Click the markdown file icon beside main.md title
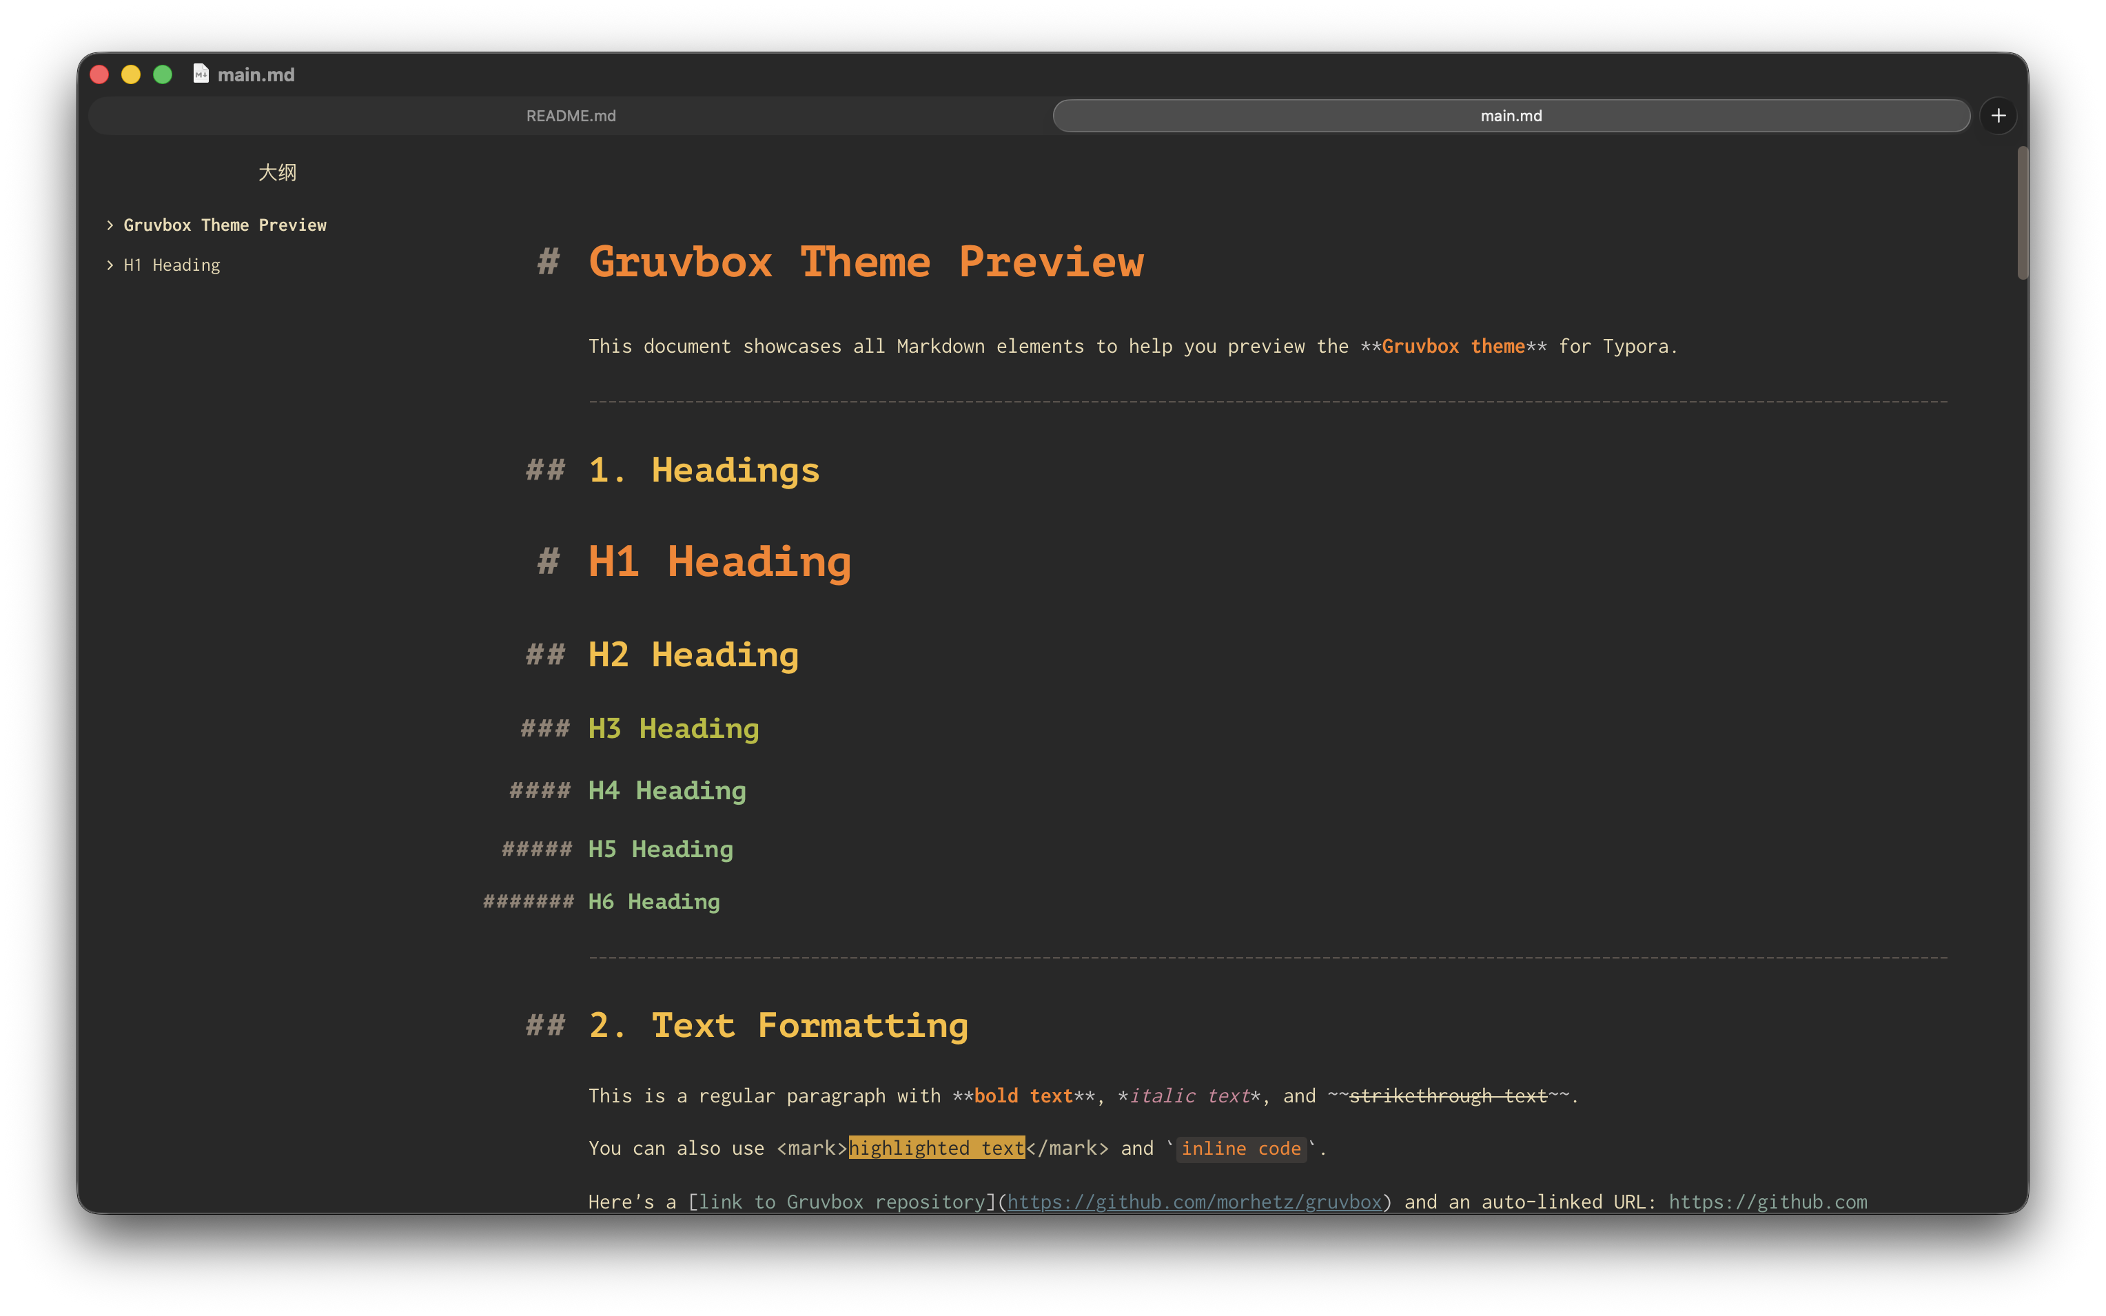Viewport: 2106px width, 1316px height. [200, 74]
